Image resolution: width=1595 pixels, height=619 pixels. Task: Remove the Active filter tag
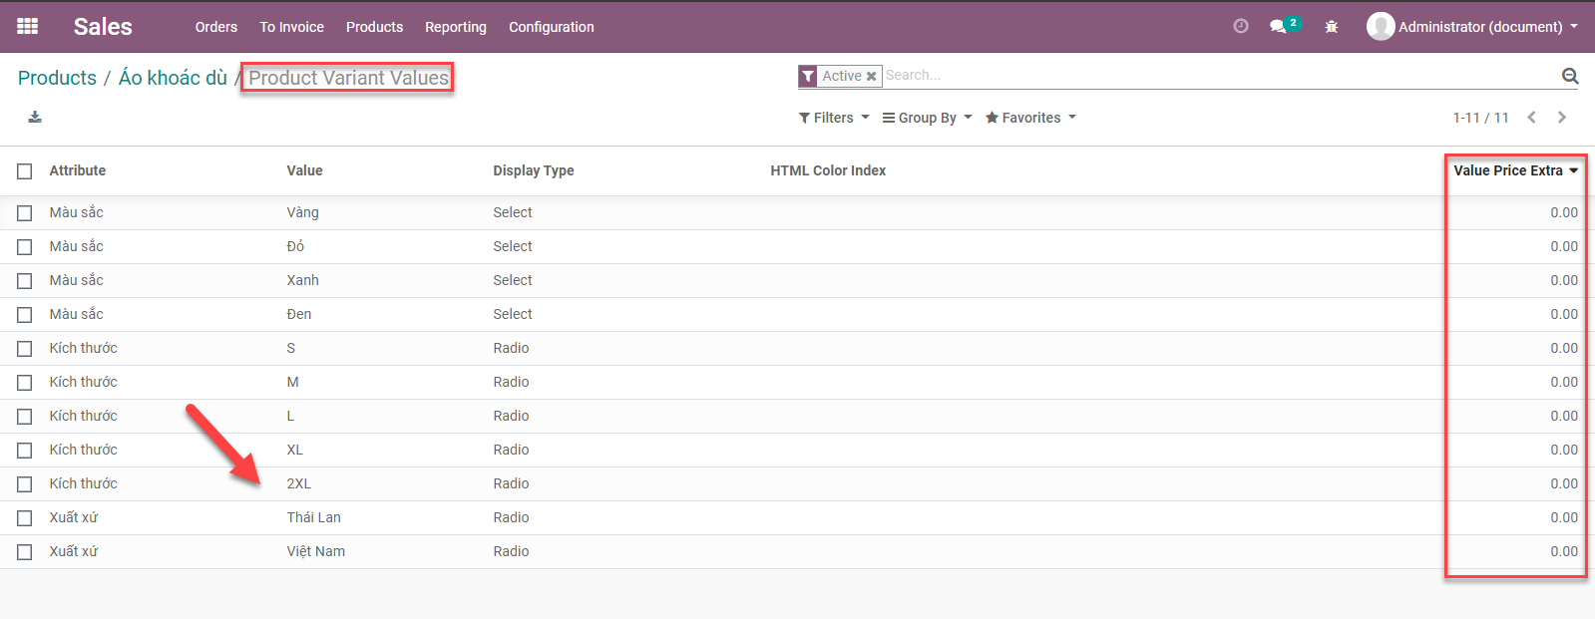871,77
